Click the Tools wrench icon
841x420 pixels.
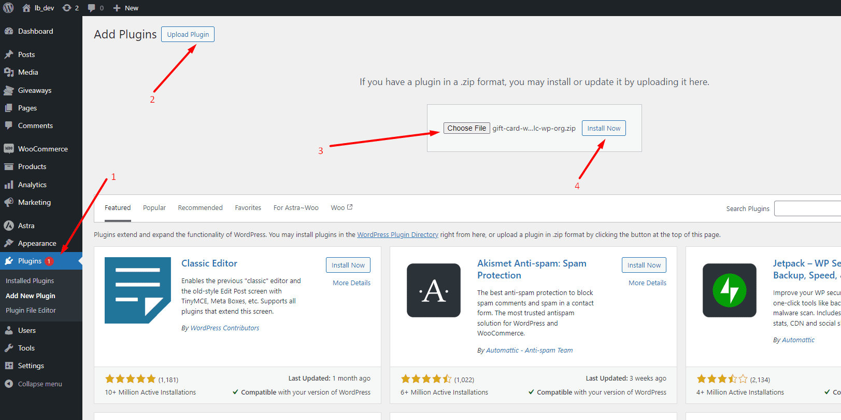coord(9,348)
